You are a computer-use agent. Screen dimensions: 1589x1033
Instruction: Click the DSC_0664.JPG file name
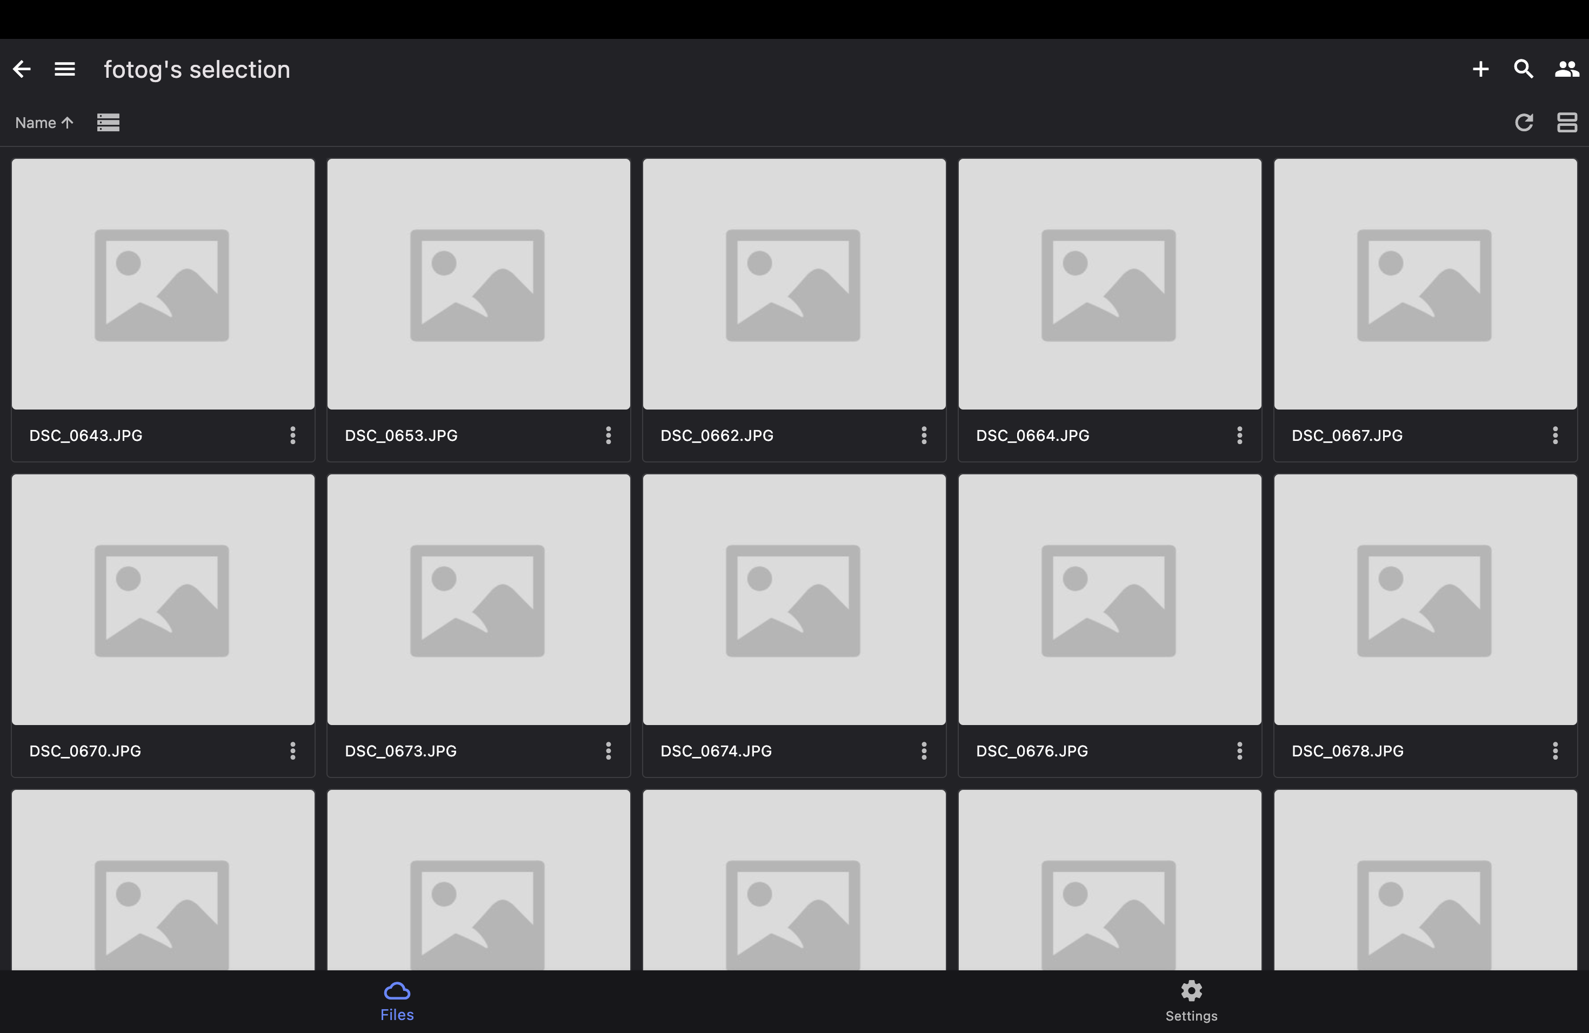[1032, 435]
